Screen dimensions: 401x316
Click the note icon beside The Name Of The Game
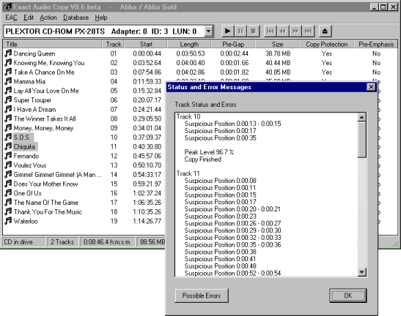(8, 202)
